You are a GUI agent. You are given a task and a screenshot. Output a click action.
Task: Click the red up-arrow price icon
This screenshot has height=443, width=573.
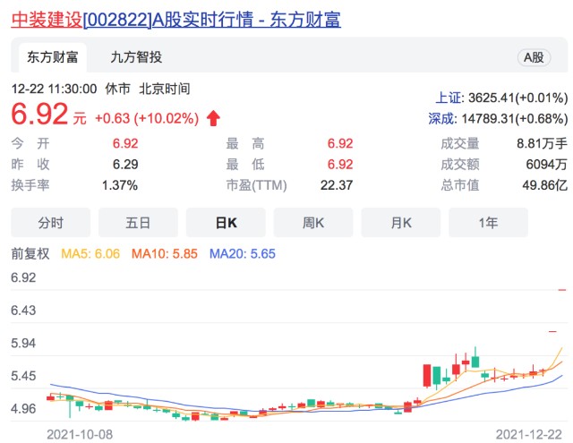(213, 118)
